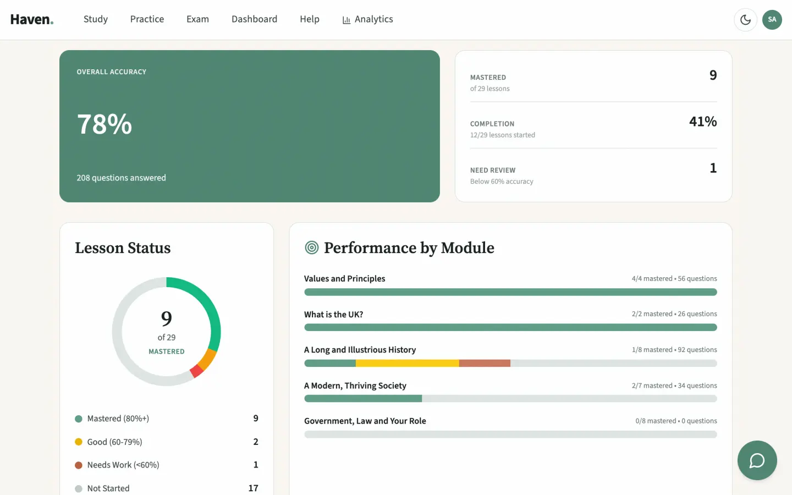Select Government, Law and Your Role title
This screenshot has width=792, height=495.
[x=365, y=421]
